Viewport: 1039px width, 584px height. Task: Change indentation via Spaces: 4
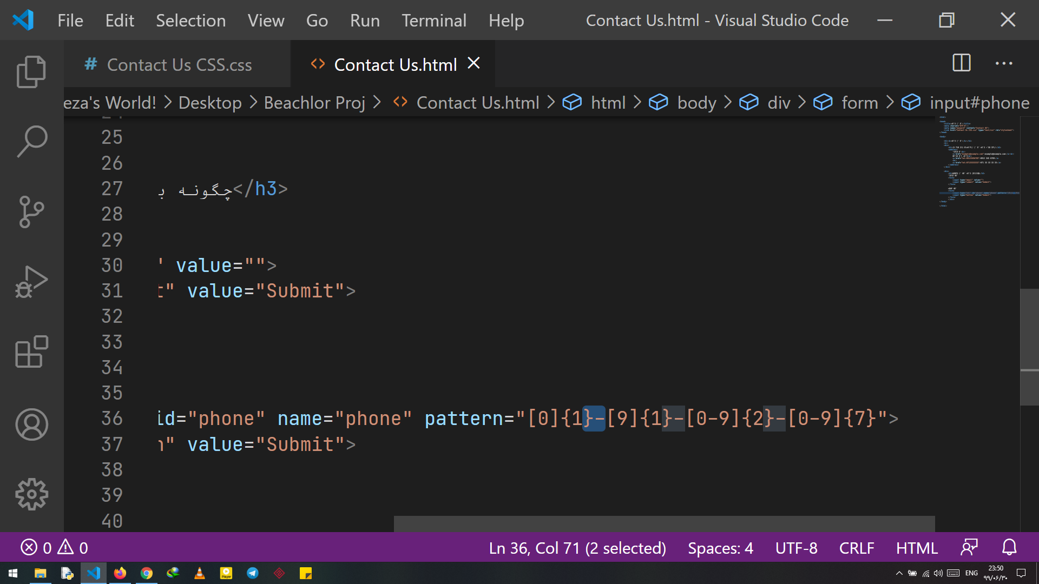coord(720,548)
